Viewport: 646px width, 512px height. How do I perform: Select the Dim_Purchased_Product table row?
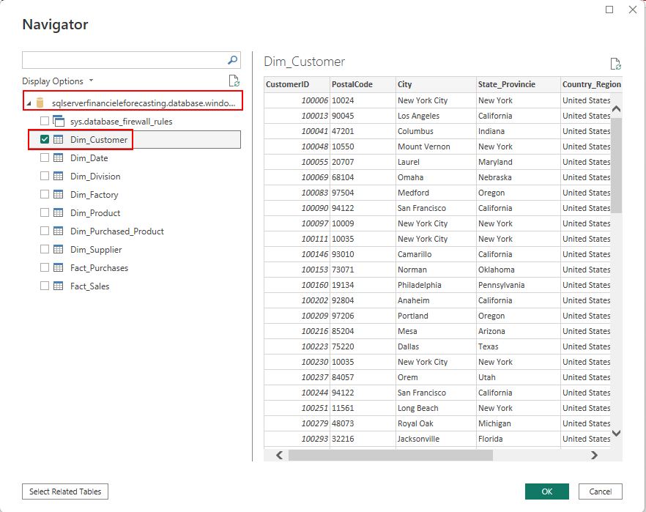pyautogui.click(x=131, y=231)
